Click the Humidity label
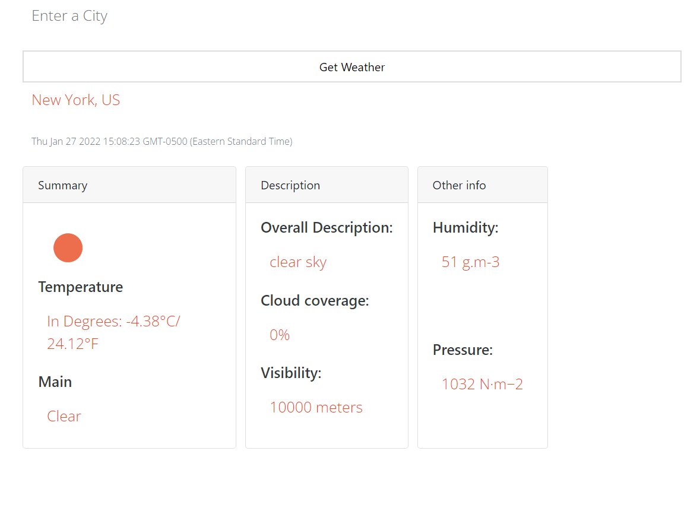The width and height of the screenshot is (700, 527). (465, 227)
